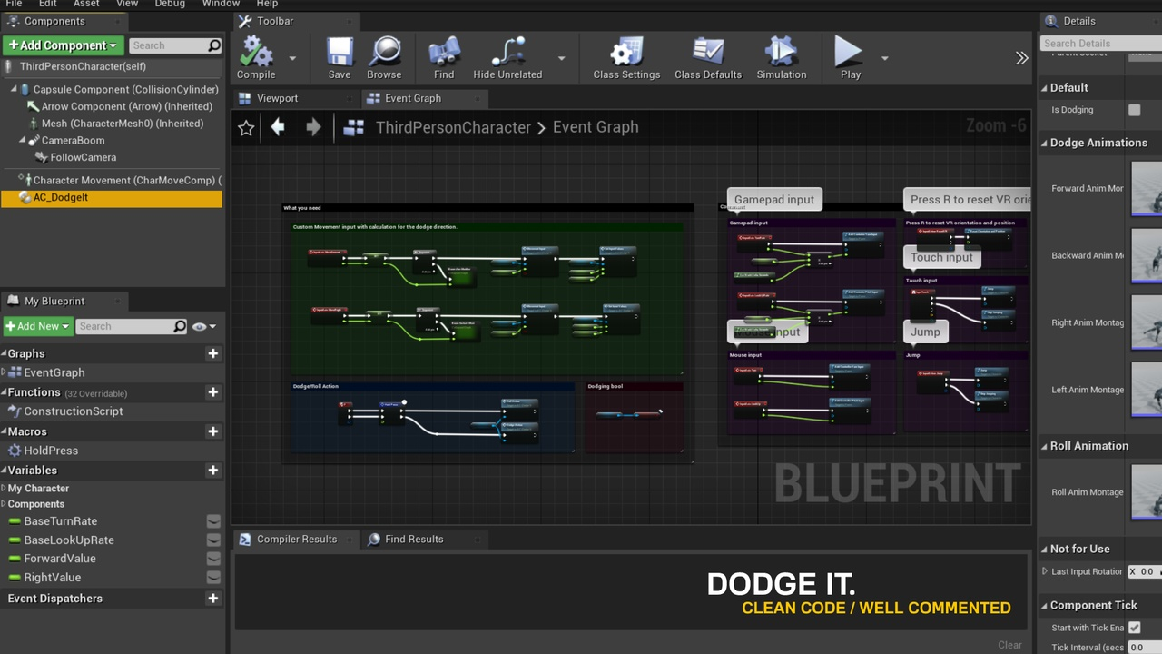Select Character Movement component

click(121, 180)
